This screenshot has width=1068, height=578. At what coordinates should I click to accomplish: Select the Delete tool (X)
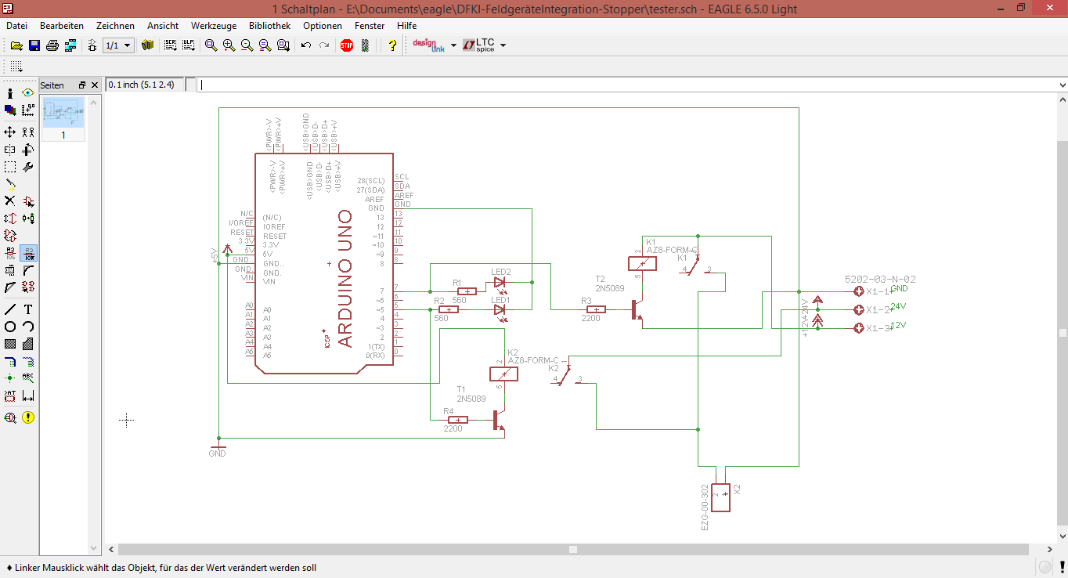point(10,201)
